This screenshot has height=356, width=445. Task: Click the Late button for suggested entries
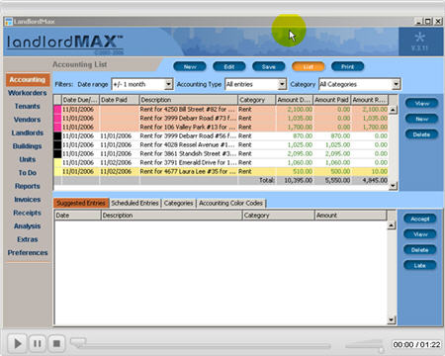click(x=420, y=265)
